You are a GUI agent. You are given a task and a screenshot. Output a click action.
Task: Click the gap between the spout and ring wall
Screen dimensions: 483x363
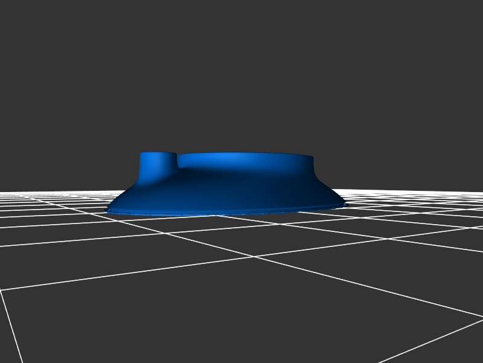coord(178,163)
